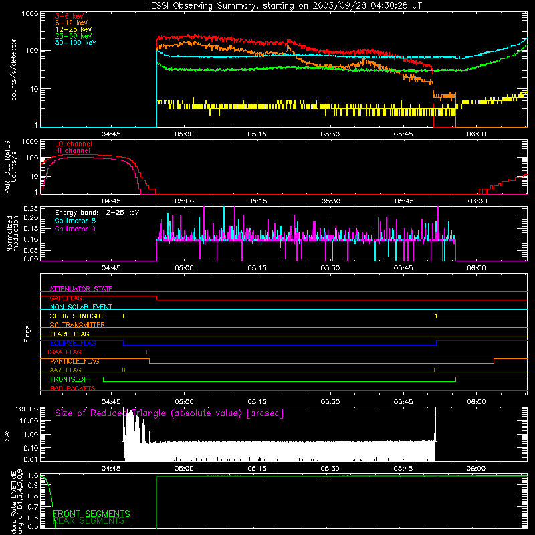Select the SC_IN_SUNLIGHT flag label
Viewport: 535px width, 535px height.
(x=77, y=316)
